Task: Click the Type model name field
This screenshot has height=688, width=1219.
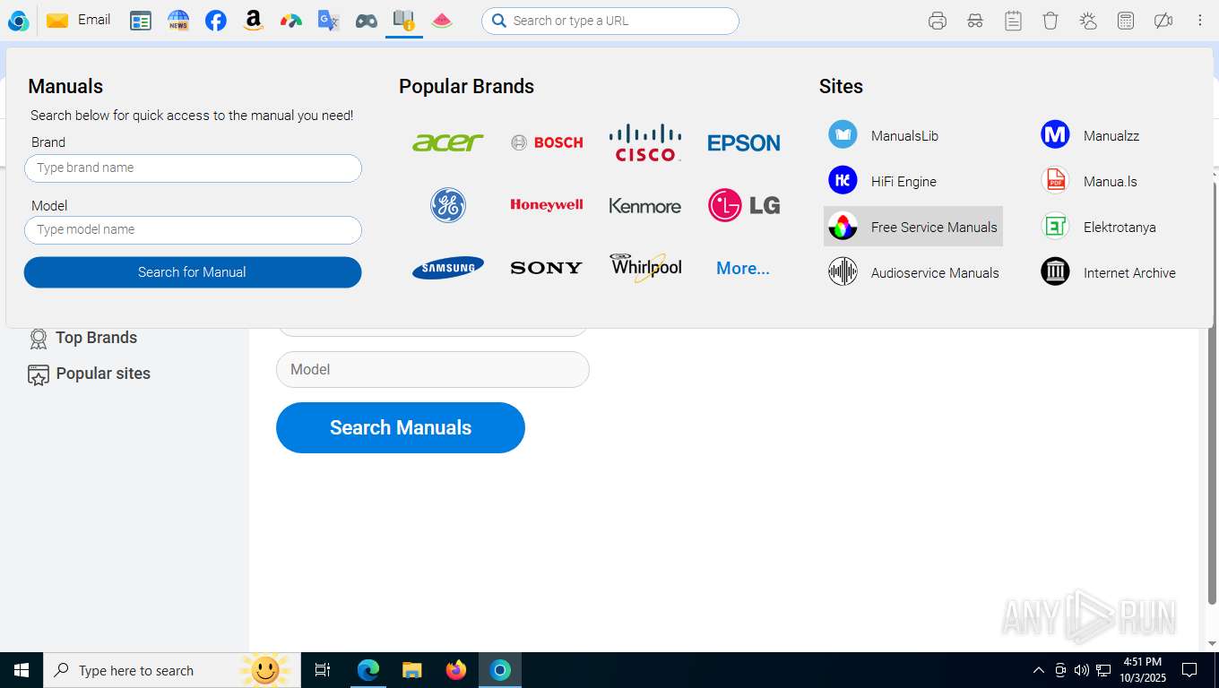Action: 193,229
